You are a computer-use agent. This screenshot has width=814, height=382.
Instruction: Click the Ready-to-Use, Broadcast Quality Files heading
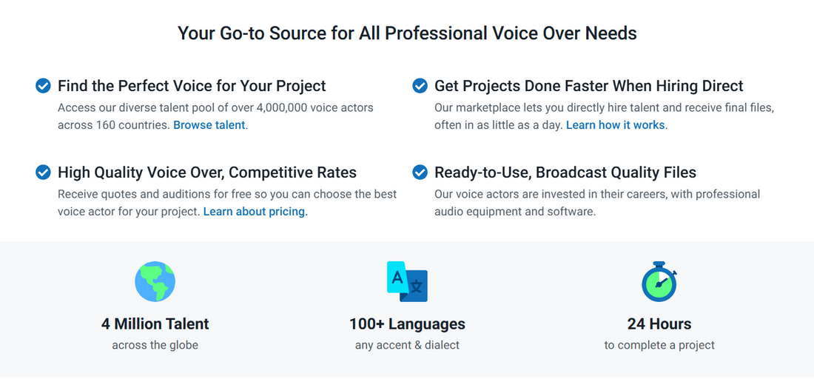565,172
